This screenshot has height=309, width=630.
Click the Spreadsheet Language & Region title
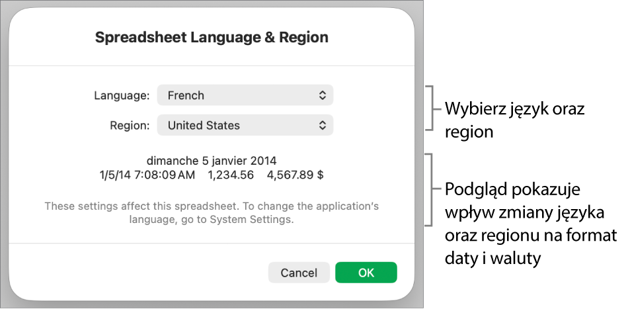point(212,38)
